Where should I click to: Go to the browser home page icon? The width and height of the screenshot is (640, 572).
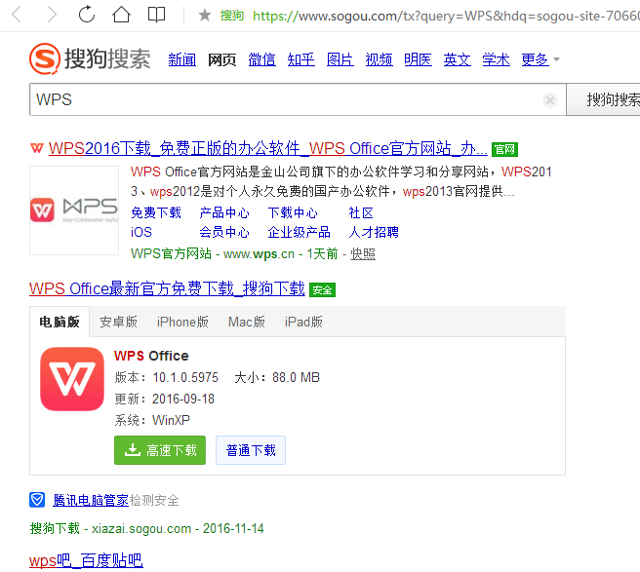(x=121, y=15)
